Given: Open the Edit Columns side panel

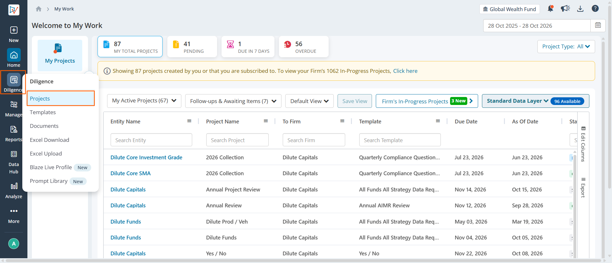Looking at the screenshot, I should 583,144.
